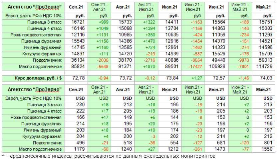Select the 496 USD sunflower value

pyautogui.click(x=76, y=143)
